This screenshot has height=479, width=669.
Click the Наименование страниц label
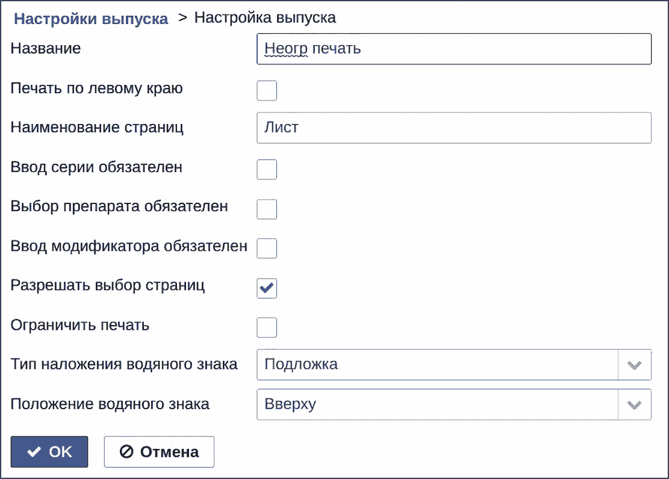pos(98,128)
